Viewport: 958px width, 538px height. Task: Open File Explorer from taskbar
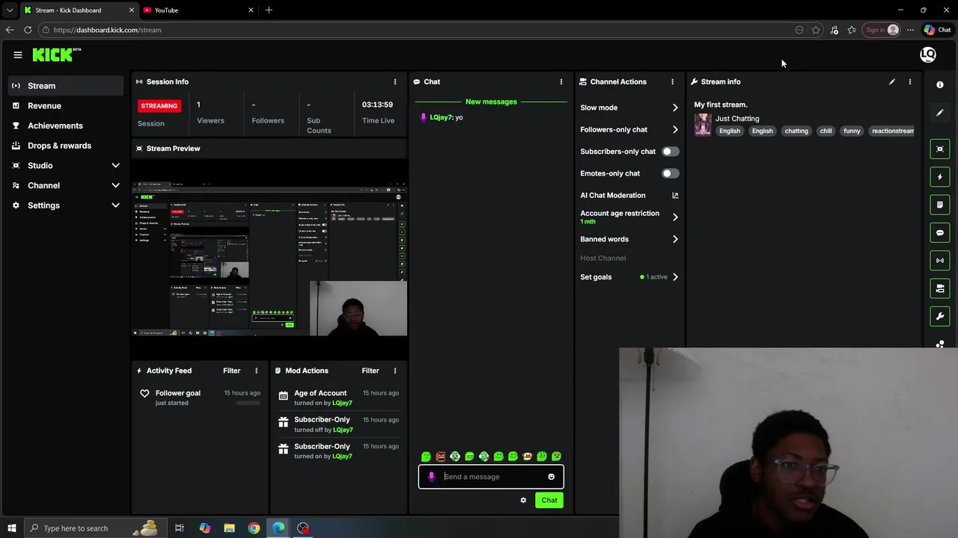(x=229, y=528)
